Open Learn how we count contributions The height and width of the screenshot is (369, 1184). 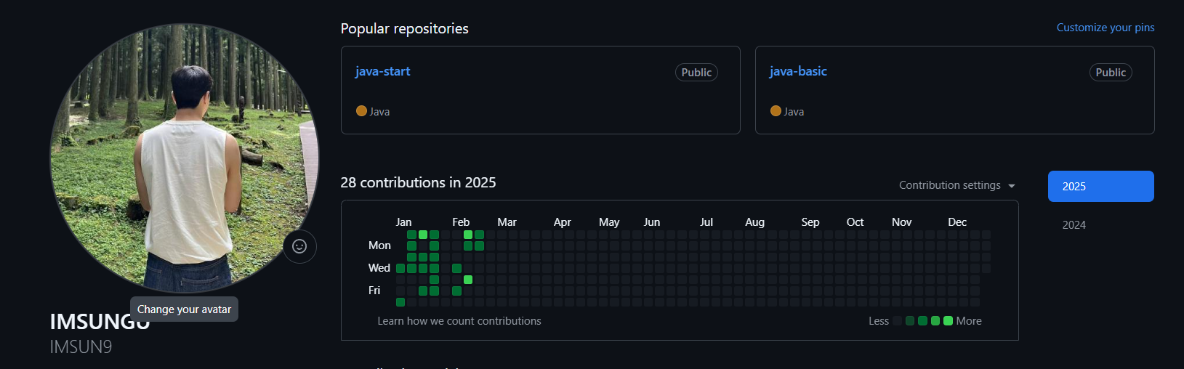pyautogui.click(x=459, y=321)
